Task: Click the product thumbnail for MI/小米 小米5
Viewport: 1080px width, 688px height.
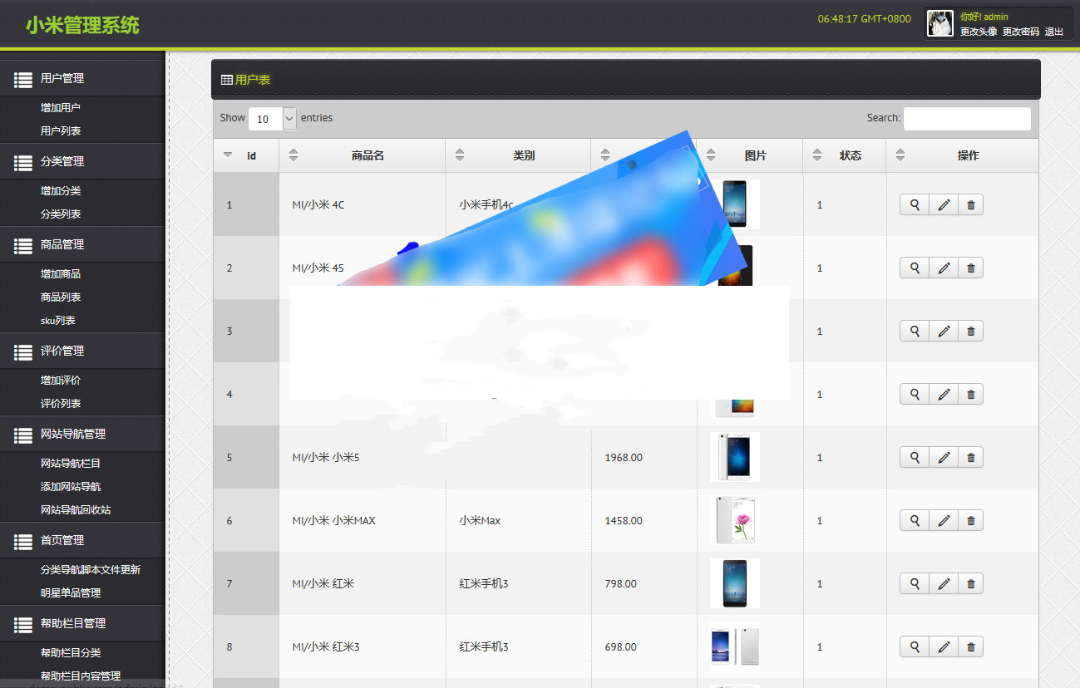Action: click(x=735, y=457)
